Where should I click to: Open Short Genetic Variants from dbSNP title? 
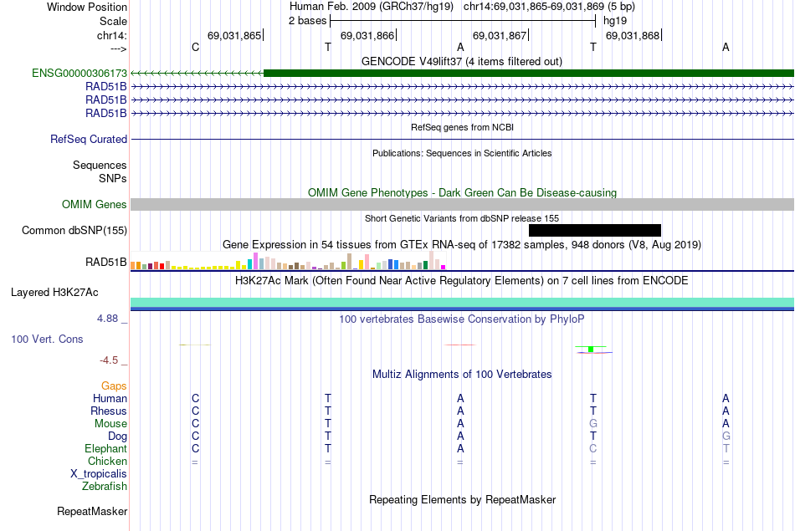pyautogui.click(x=462, y=218)
